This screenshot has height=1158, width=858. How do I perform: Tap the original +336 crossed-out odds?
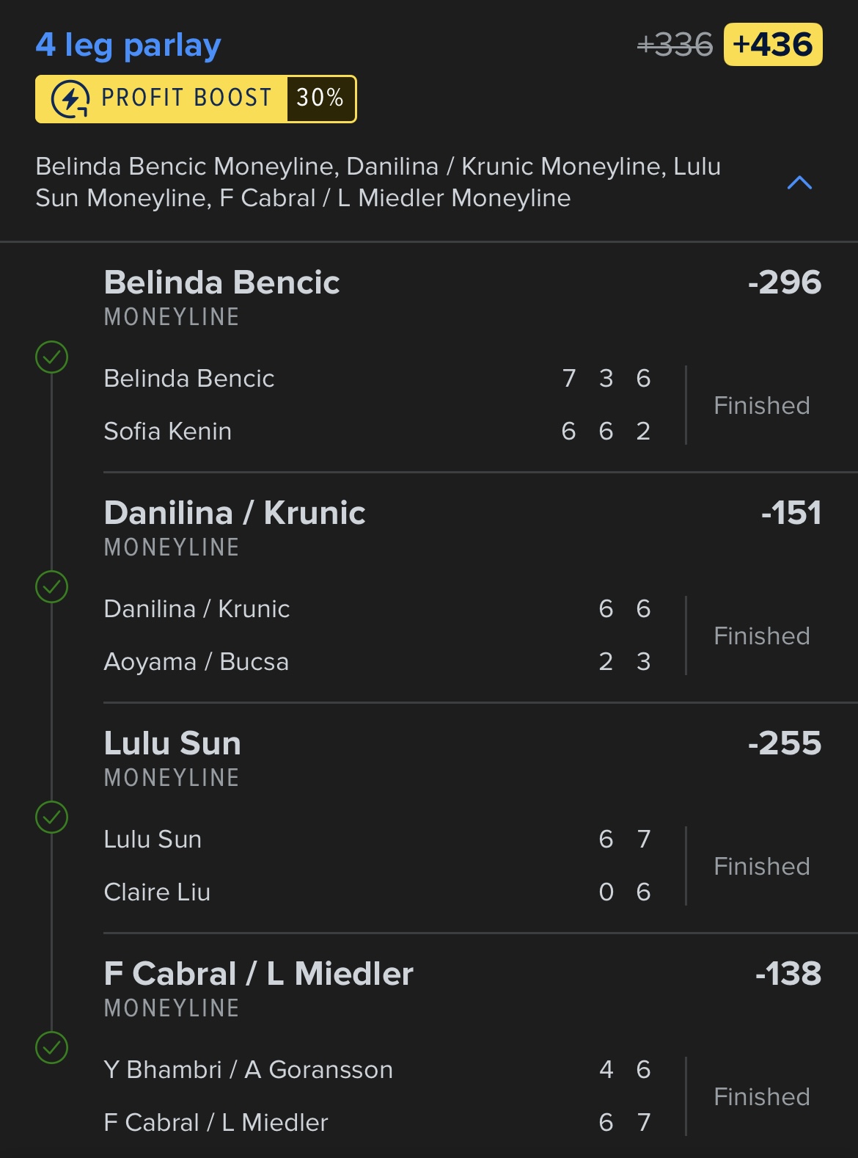click(x=675, y=45)
